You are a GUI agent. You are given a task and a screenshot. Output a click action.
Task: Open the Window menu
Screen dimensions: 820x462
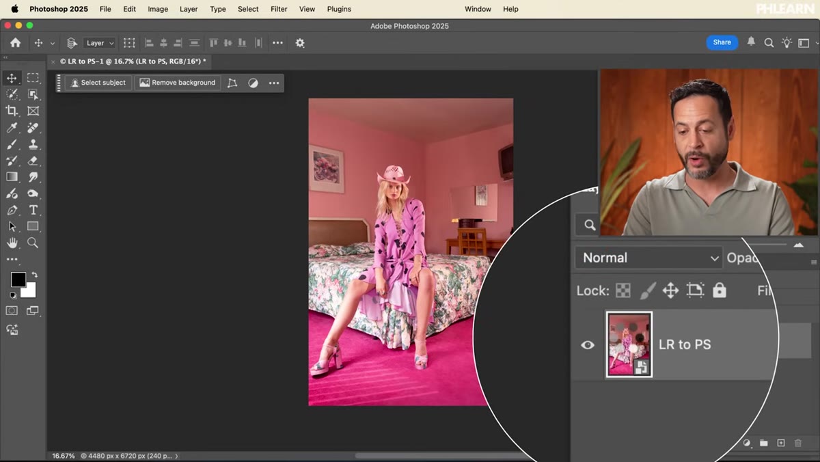tap(478, 9)
